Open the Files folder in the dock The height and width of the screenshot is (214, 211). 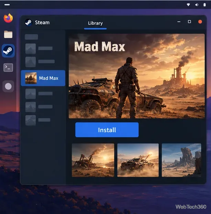pyautogui.click(x=8, y=34)
